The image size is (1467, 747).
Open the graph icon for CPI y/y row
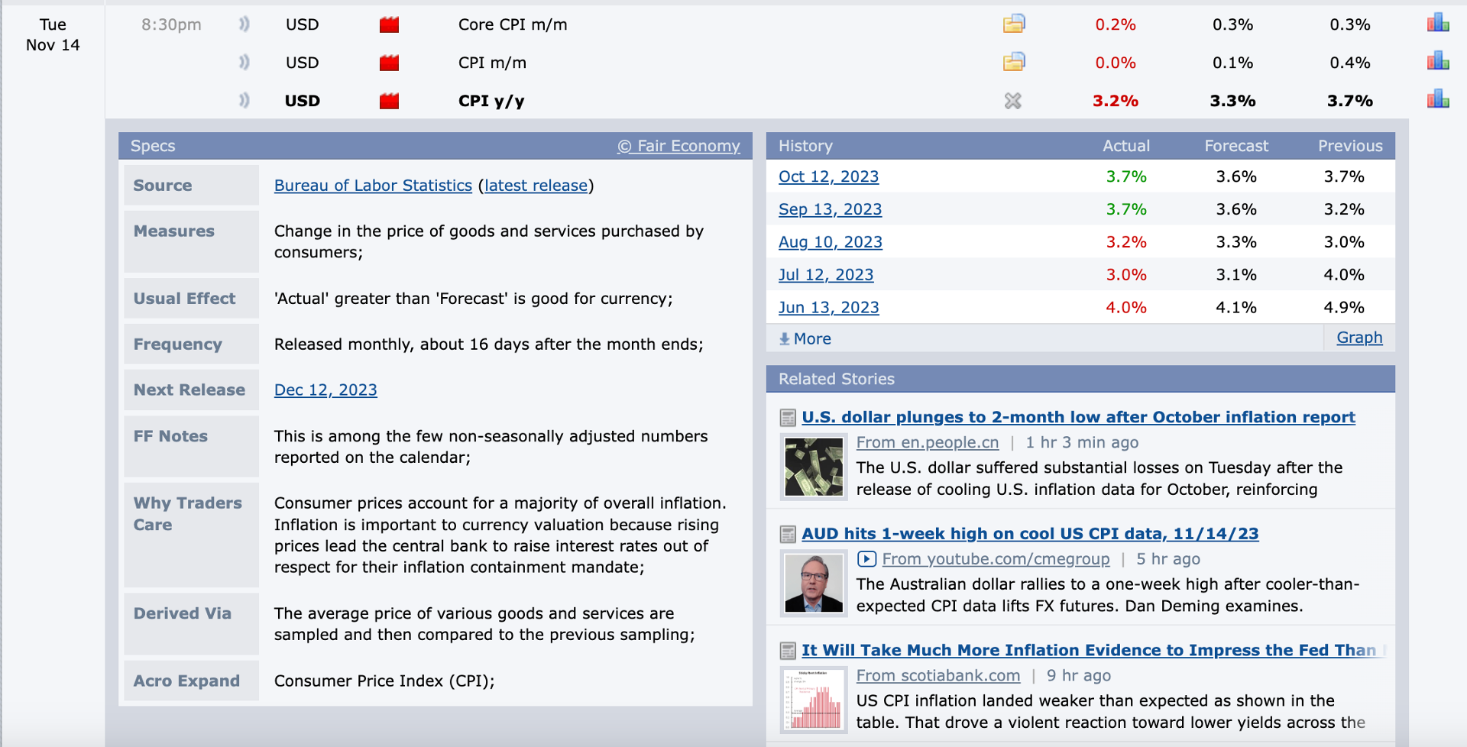pyautogui.click(x=1438, y=99)
